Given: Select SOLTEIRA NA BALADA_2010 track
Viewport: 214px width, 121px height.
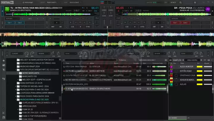Looking at the screenshot, I should click(115, 84).
